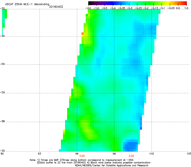The height and width of the screenshot is (167, 191).
Task: Click the red 3:03 time under longitude 96
Action: pos(82,156)
